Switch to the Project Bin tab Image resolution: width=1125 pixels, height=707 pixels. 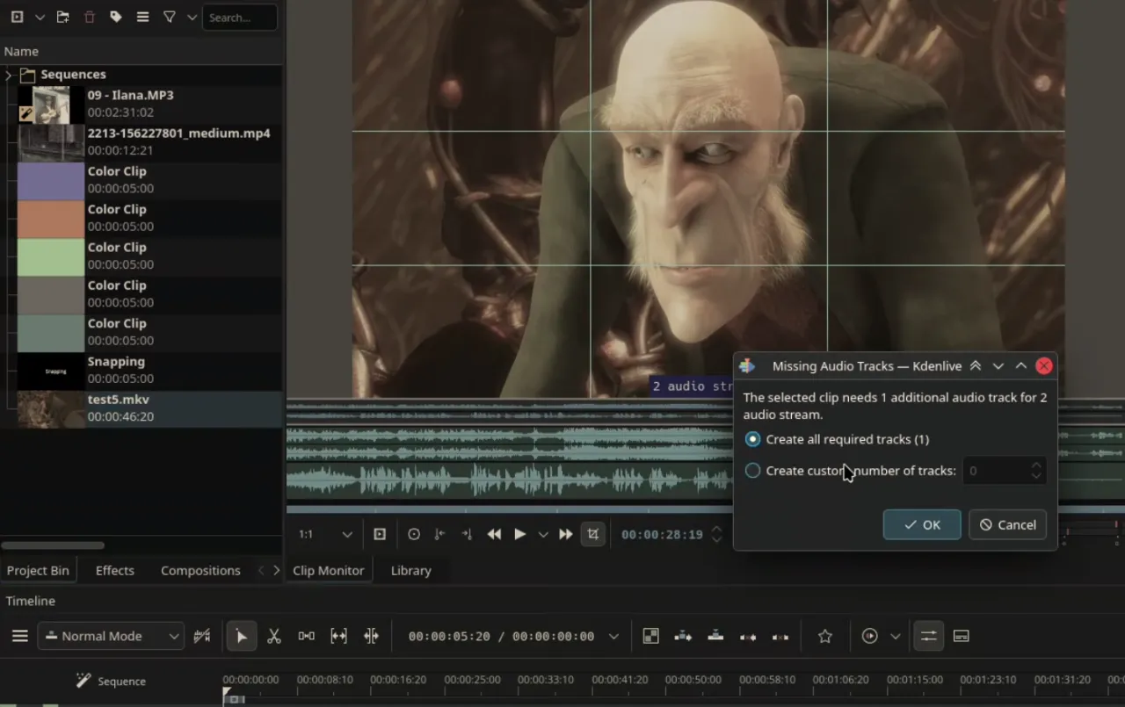coord(38,570)
